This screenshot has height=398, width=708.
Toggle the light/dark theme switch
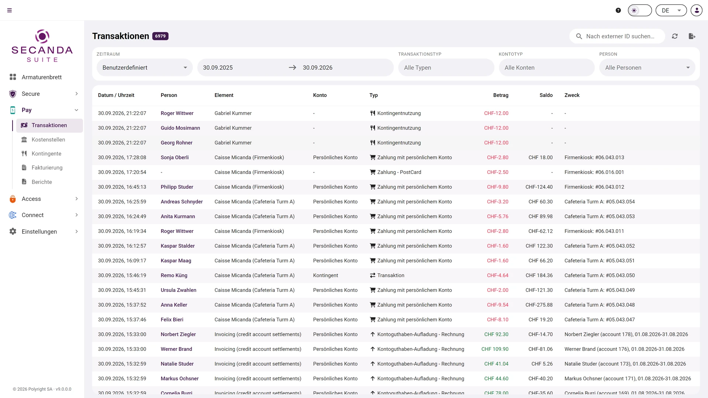pos(640,10)
